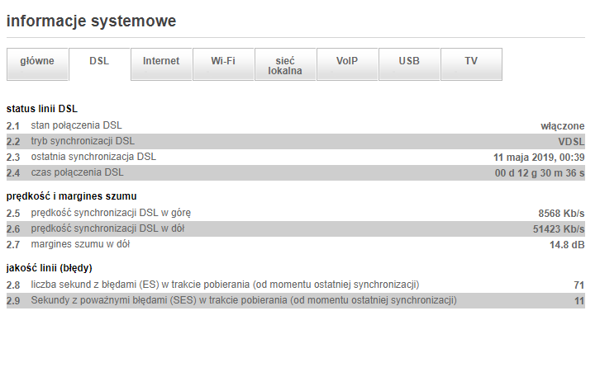Click the severely errored seconds (SES) label
Viewport: 600px width, 372px height.
[244, 300]
